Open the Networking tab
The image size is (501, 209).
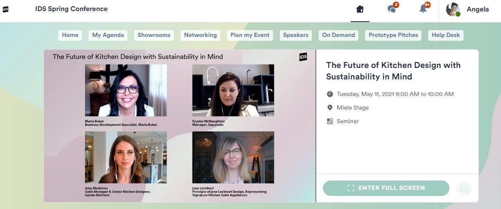[200, 35]
